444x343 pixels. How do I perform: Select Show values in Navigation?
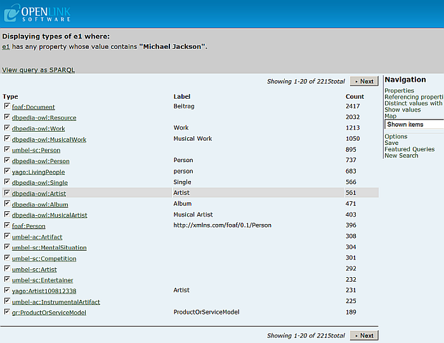point(403,109)
